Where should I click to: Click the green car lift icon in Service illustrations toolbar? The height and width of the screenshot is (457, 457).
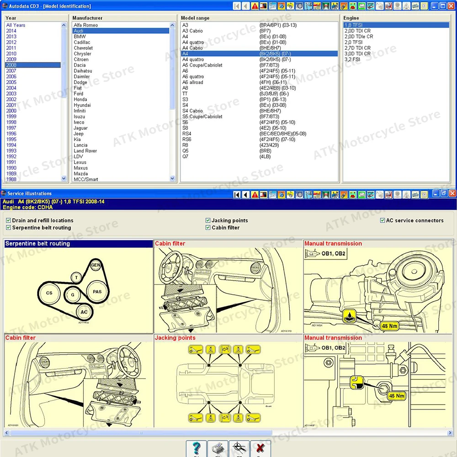(326, 194)
